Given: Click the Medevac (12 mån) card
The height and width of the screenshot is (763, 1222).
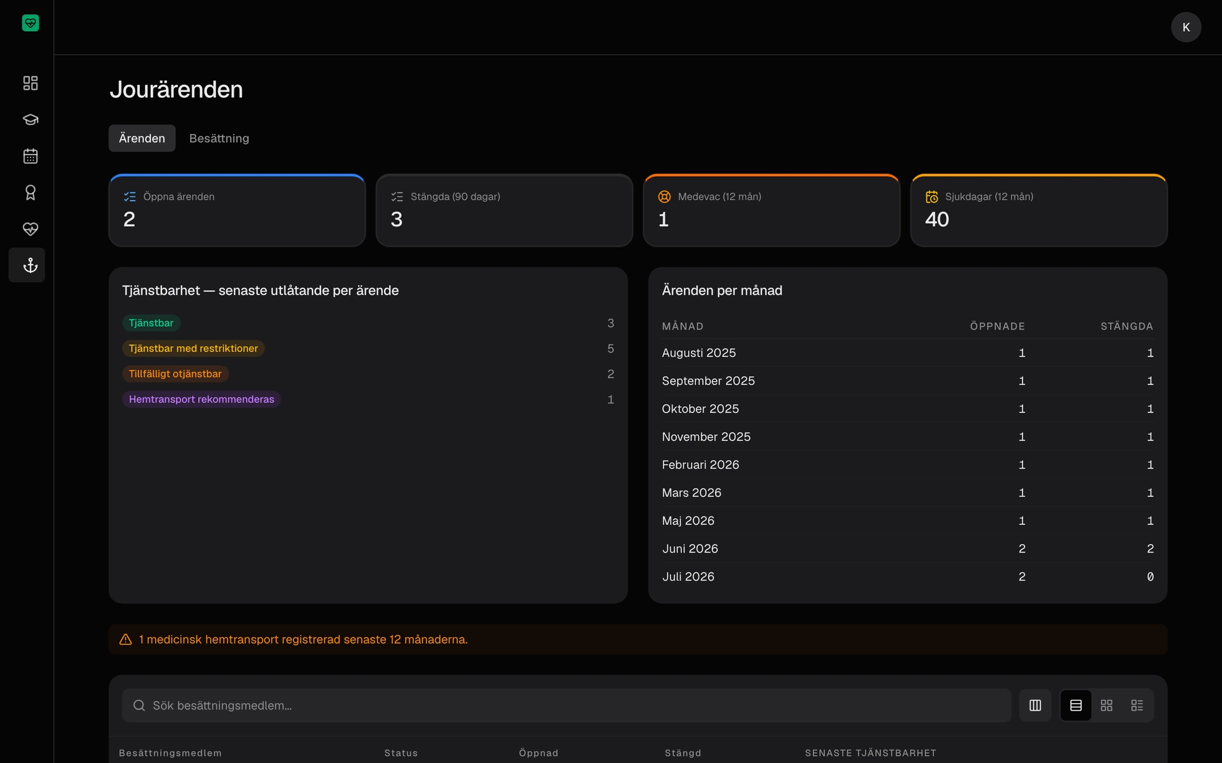Looking at the screenshot, I should (x=771, y=210).
